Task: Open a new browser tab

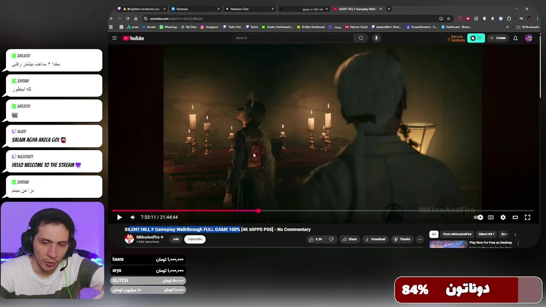Action: coord(389,9)
